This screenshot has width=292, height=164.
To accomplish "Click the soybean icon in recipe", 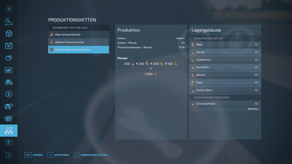I will coord(161,64).
